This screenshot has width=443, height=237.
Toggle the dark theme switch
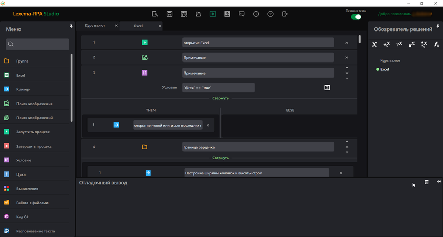click(355, 17)
